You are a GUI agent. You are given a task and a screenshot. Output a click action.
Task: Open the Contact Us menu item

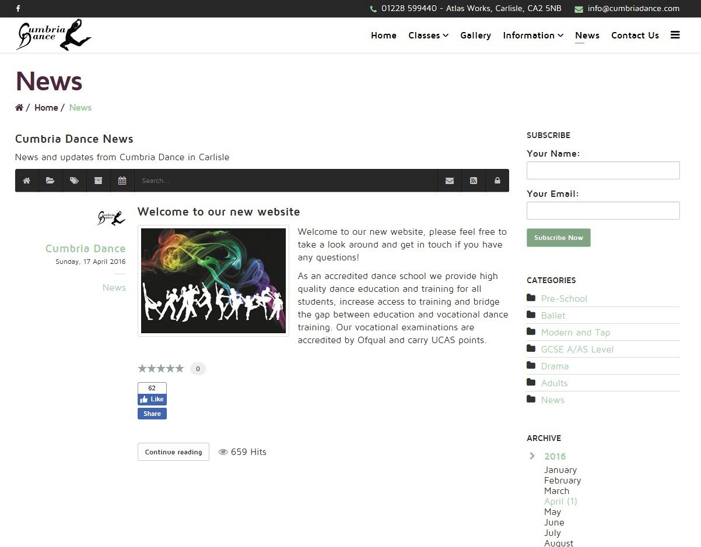point(635,36)
